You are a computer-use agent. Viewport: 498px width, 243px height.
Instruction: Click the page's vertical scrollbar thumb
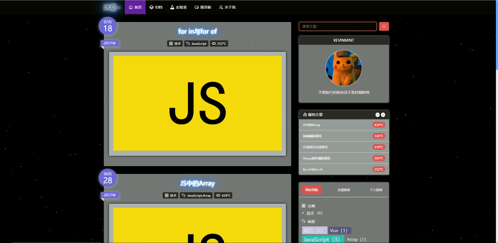coord(497,35)
